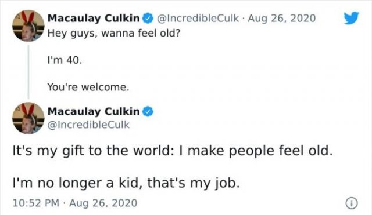Image resolution: width=372 pixels, height=215 pixels.
Task: Click the 10:52 PM timestamp
Action: point(36,203)
